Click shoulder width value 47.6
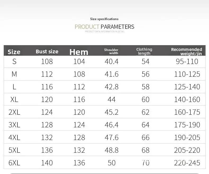The image size is (209, 174). tap(112, 138)
